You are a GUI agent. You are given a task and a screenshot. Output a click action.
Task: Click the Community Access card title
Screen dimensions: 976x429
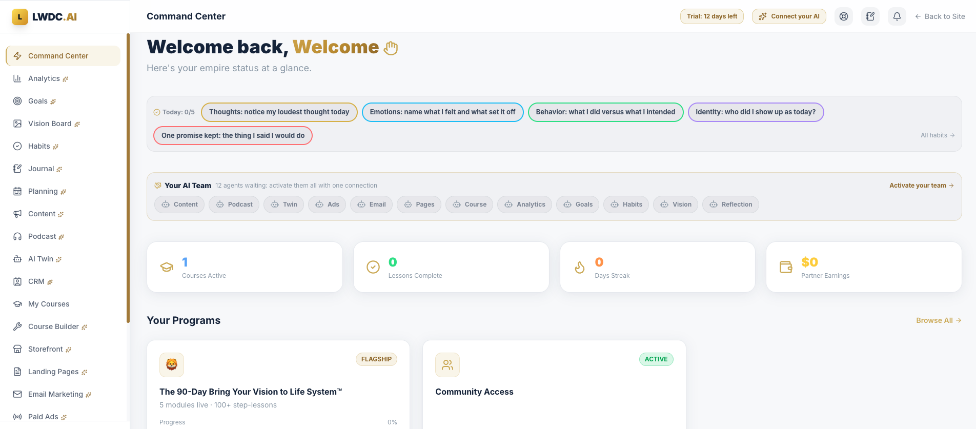click(474, 392)
